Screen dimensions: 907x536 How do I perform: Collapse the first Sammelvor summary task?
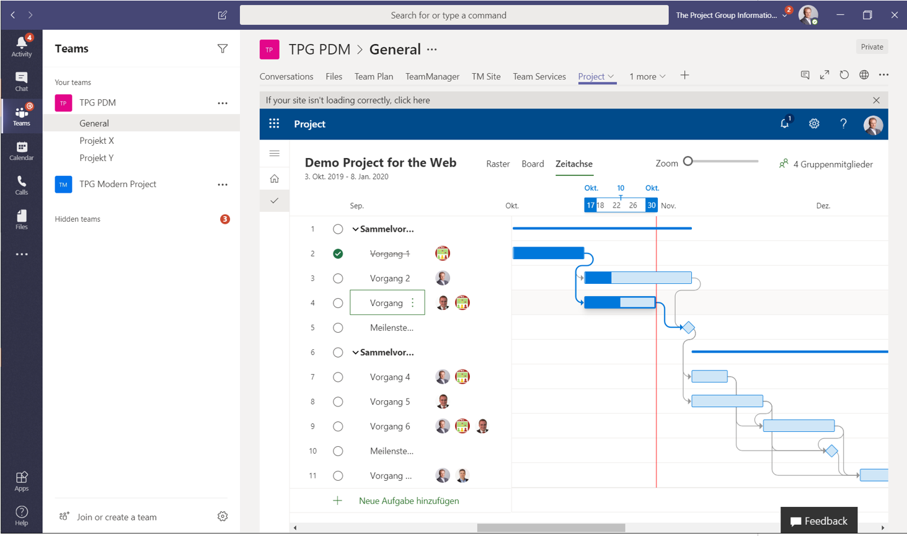tap(355, 229)
